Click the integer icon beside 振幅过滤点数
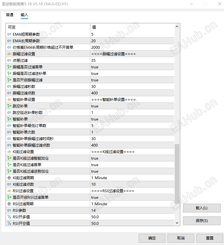Image resolution: width=224 pixels, height=245 pixels. tap(9, 93)
